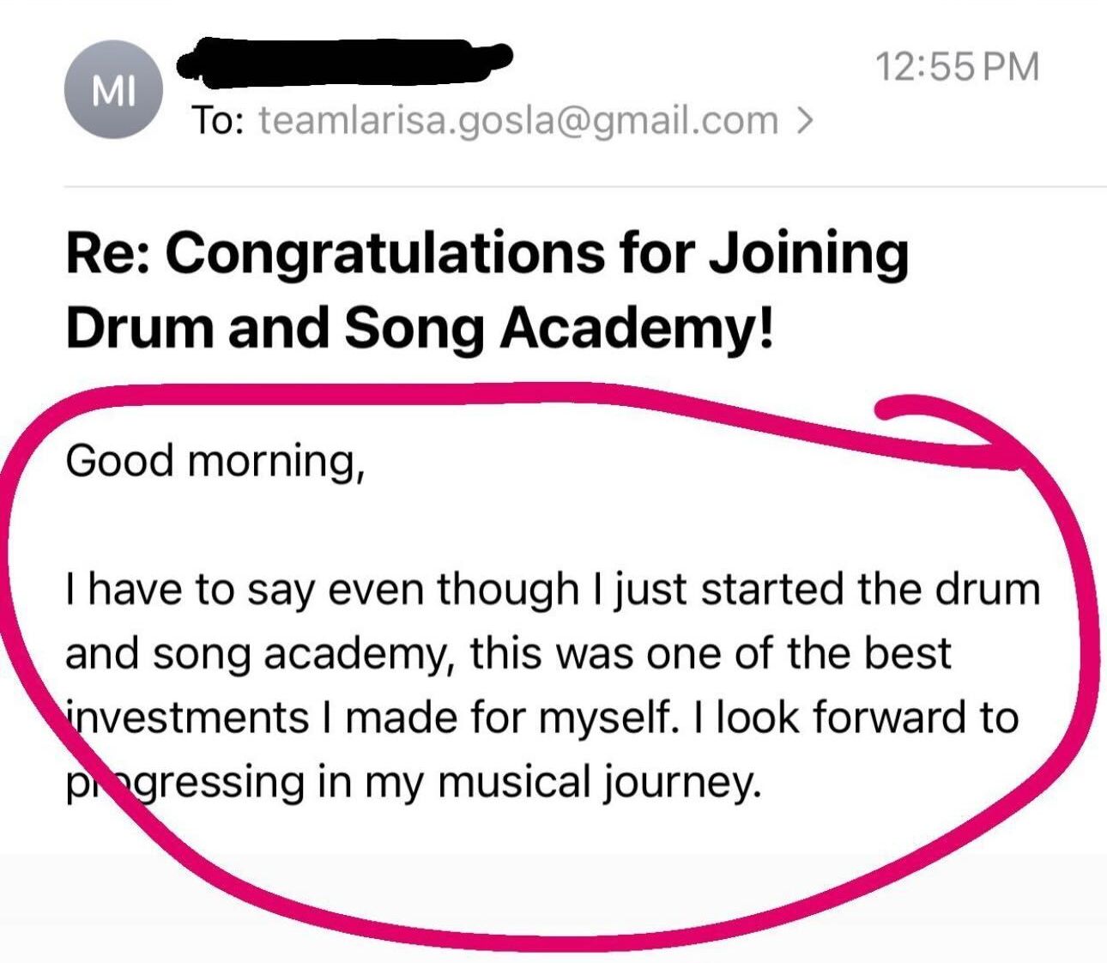The height and width of the screenshot is (963, 1107).
Task: Expand recipient details chevron
Action: (803, 120)
